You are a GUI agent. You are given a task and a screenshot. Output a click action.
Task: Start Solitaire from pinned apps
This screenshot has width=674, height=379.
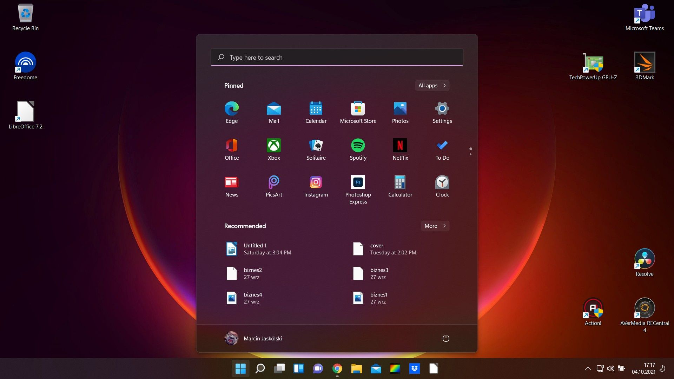316,149
